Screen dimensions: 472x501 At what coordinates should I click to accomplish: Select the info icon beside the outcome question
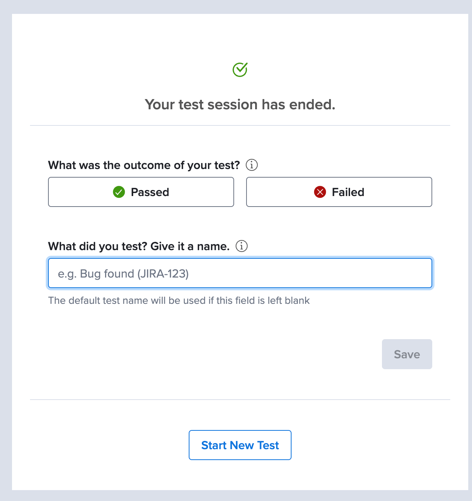pyautogui.click(x=252, y=164)
